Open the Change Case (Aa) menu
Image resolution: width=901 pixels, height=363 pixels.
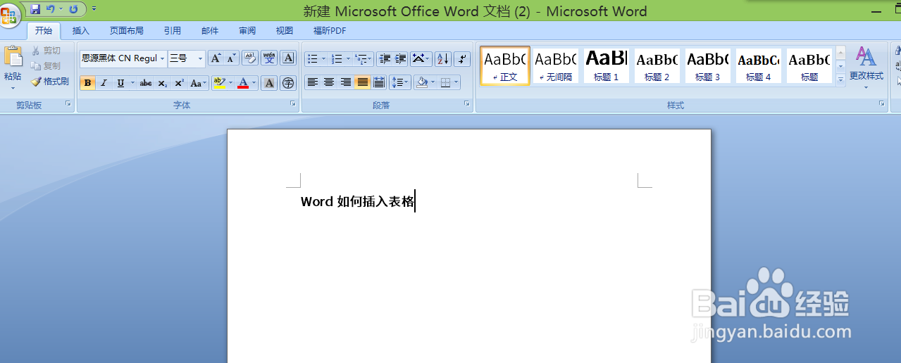click(x=199, y=83)
